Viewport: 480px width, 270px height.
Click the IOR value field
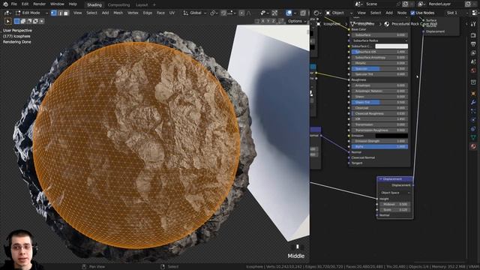tap(379, 118)
